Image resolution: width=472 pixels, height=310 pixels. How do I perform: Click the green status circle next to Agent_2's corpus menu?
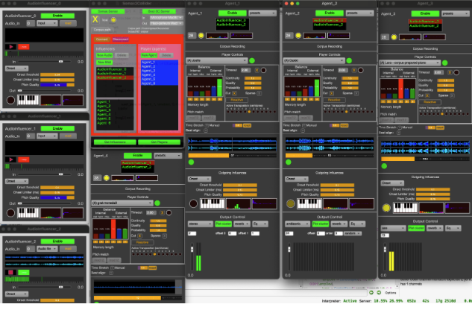pos(349,60)
